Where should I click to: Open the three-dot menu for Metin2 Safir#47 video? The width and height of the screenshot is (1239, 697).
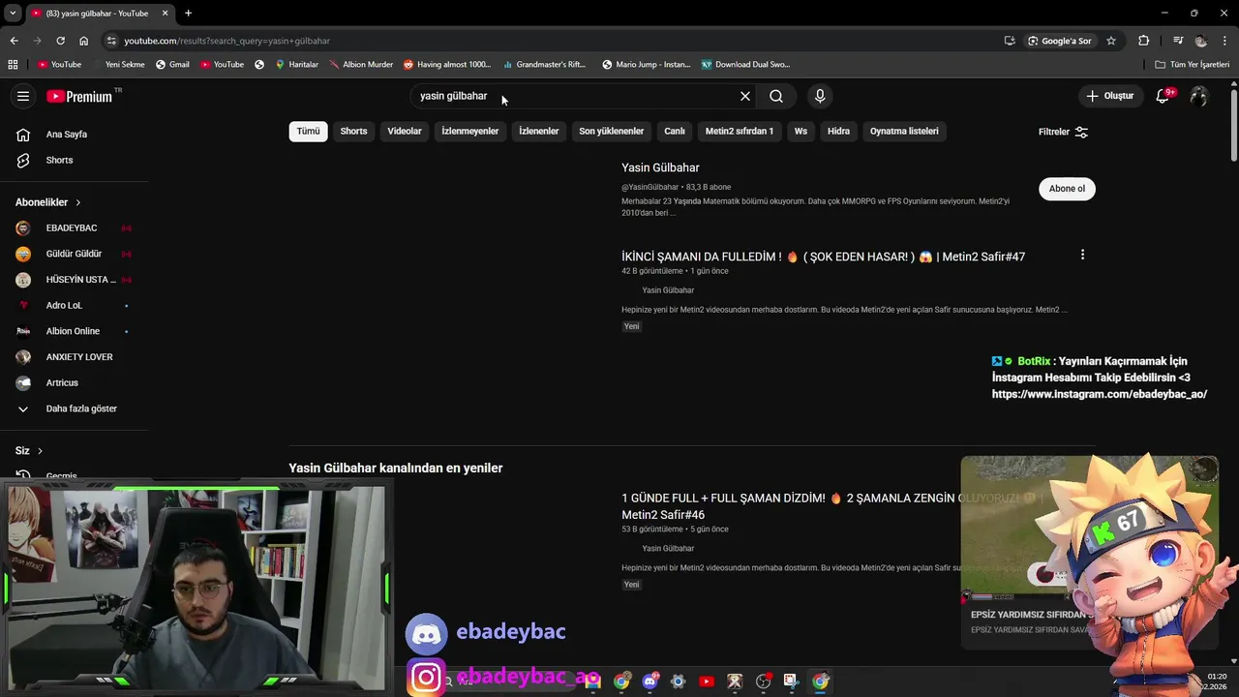(x=1082, y=255)
